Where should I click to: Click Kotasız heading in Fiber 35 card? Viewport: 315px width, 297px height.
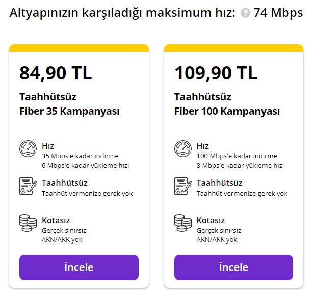[x=56, y=220]
